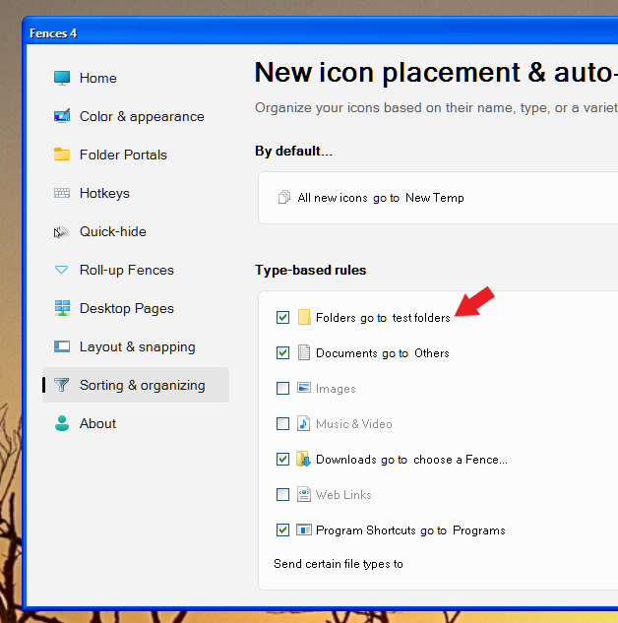
Task: Disable the Folders rule checkbox
Action: tap(282, 318)
